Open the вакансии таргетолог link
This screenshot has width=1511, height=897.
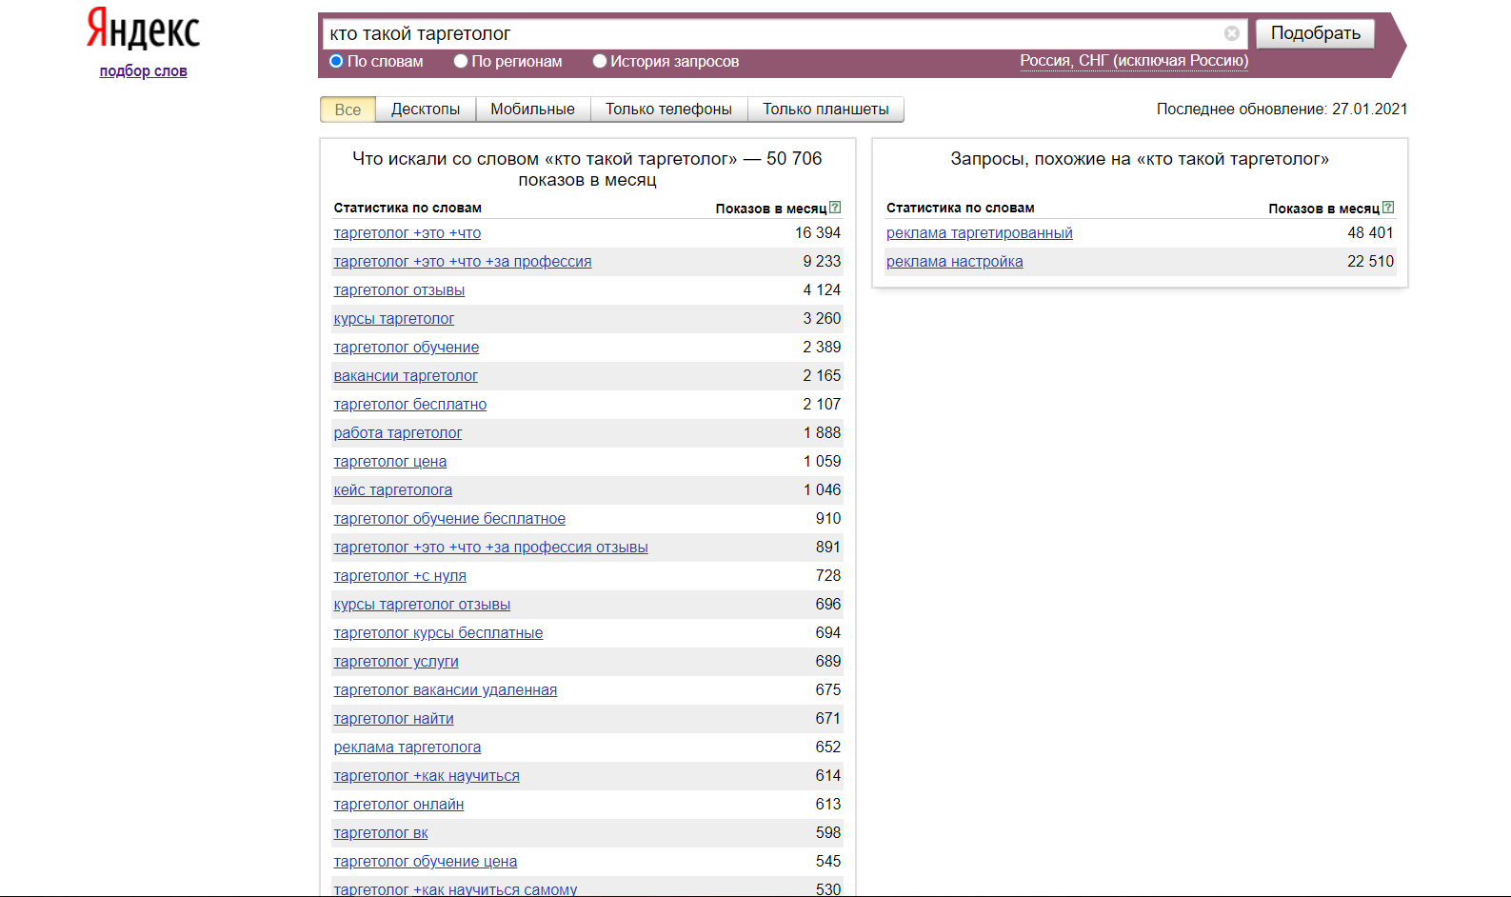point(406,376)
